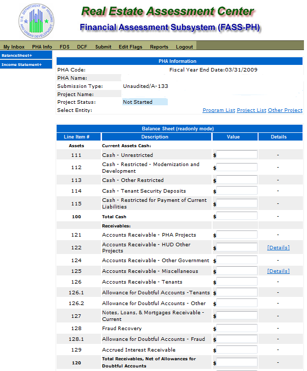Click the Cash - Unrestricted value field
The image size is (307, 371).
click(x=237, y=154)
